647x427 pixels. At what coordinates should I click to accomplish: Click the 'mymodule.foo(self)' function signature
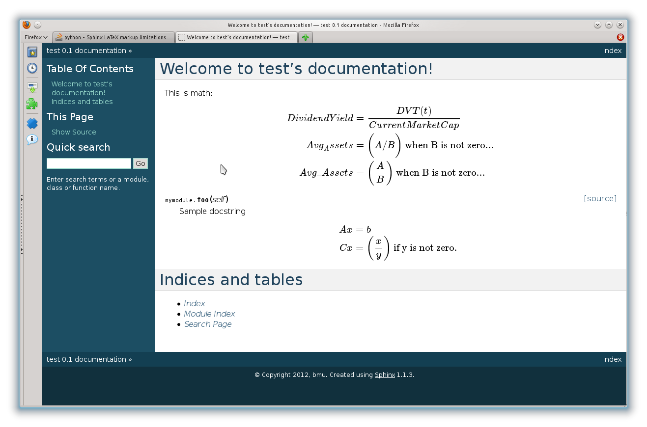[x=197, y=199]
